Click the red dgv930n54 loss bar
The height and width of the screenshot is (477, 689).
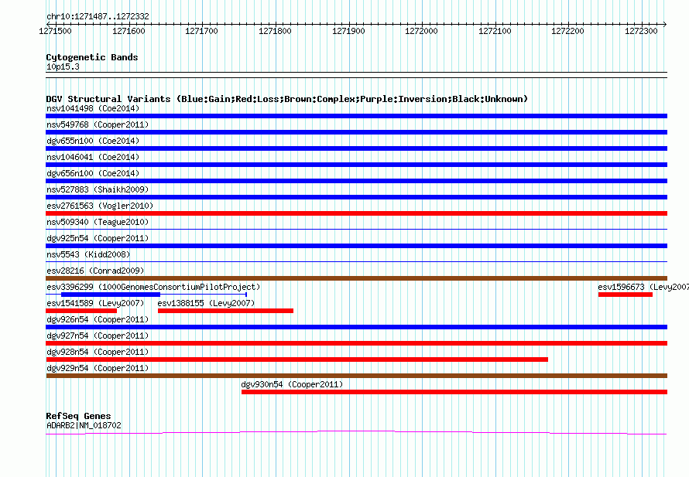pos(454,392)
